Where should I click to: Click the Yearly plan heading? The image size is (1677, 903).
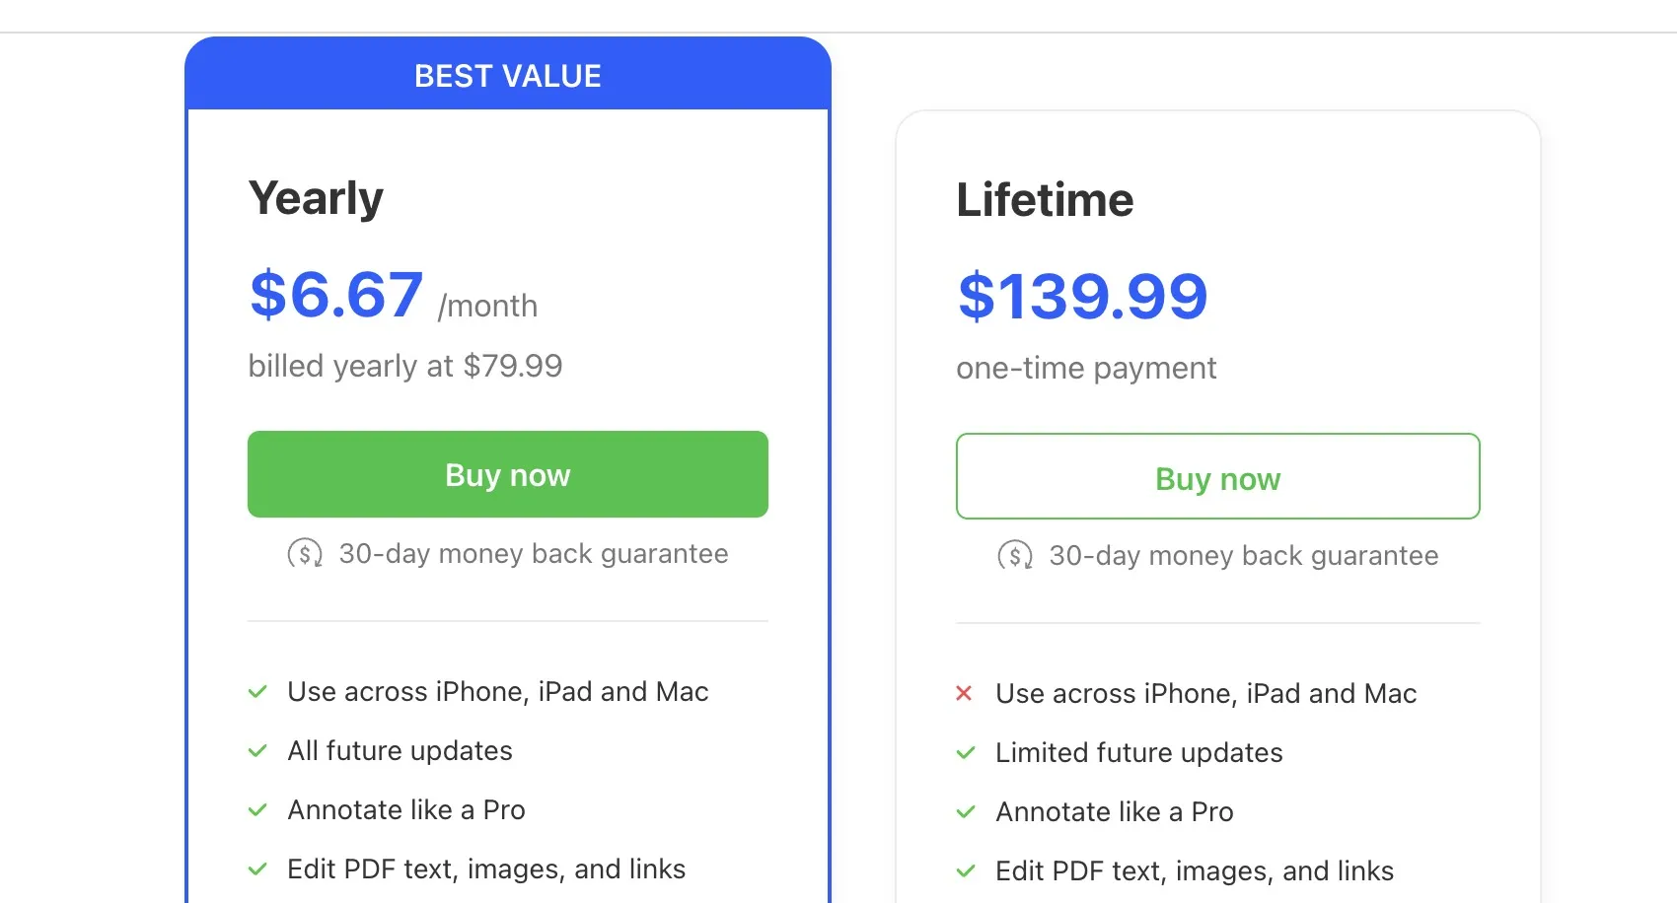[x=316, y=198]
